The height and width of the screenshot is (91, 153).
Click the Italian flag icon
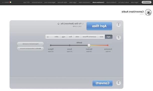(10, 2)
